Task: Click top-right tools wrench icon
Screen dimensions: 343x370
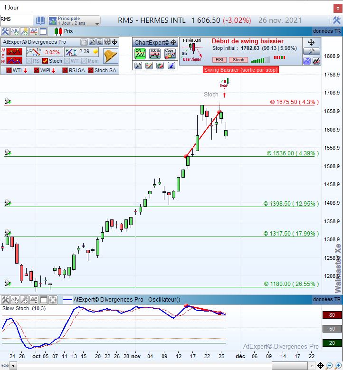Action: [x=337, y=20]
